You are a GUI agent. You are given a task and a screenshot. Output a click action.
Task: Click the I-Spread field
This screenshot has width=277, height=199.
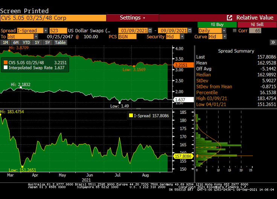coord(30,31)
